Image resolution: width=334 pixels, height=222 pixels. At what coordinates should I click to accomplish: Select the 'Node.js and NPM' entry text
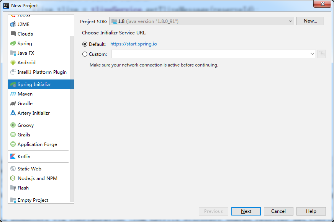(x=38, y=178)
